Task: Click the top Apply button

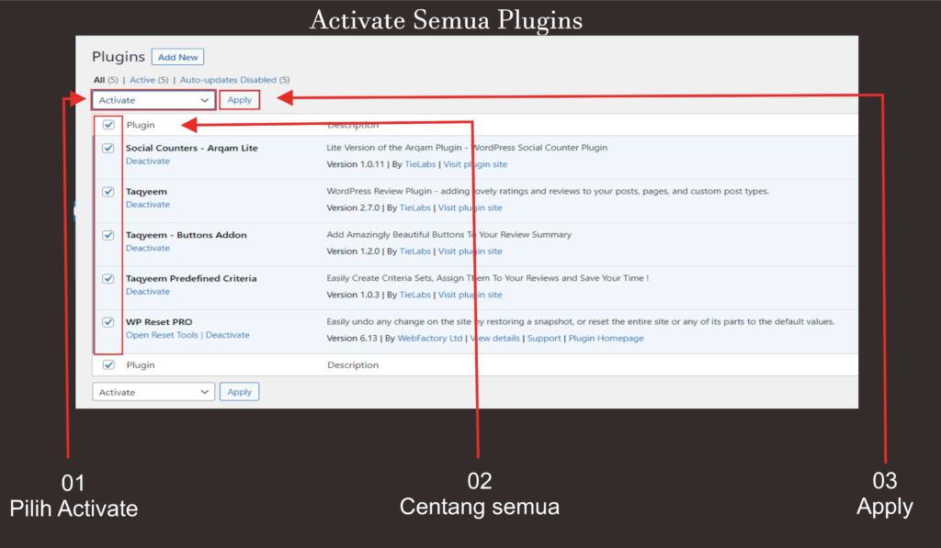Action: (x=239, y=100)
